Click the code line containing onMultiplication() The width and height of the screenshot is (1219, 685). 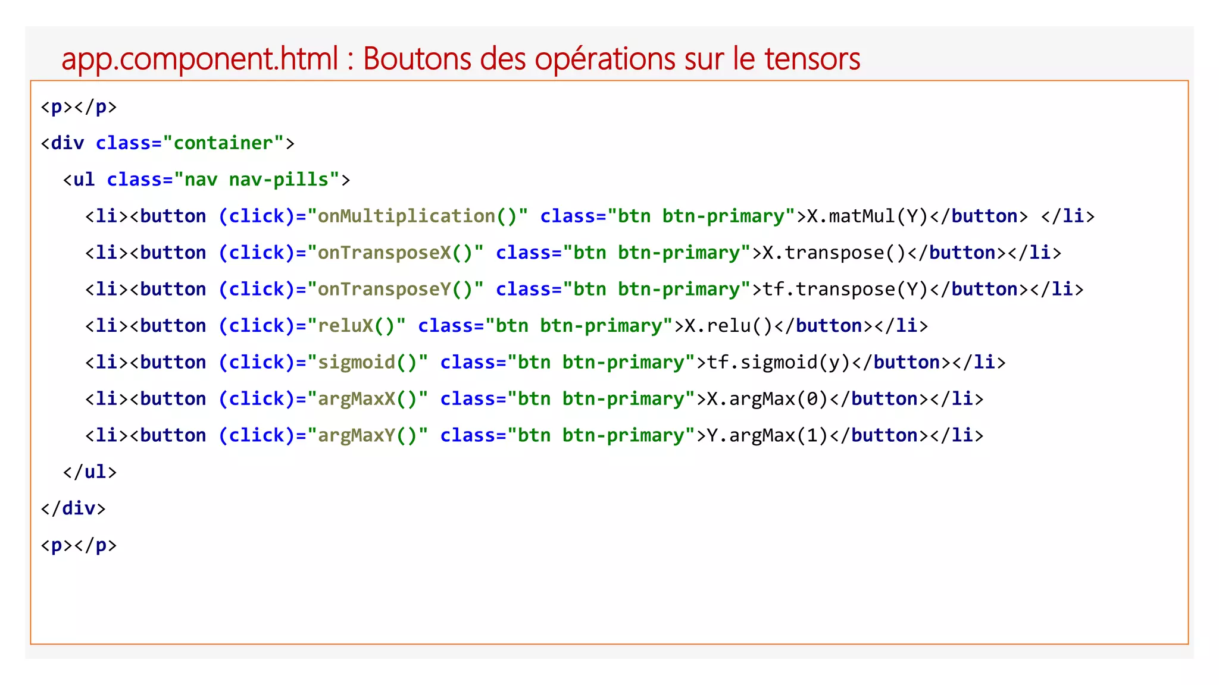[x=590, y=216]
